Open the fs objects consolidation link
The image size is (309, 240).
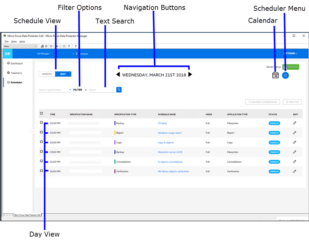[170, 162]
